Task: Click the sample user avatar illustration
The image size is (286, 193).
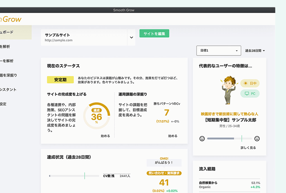Action: coord(229,90)
